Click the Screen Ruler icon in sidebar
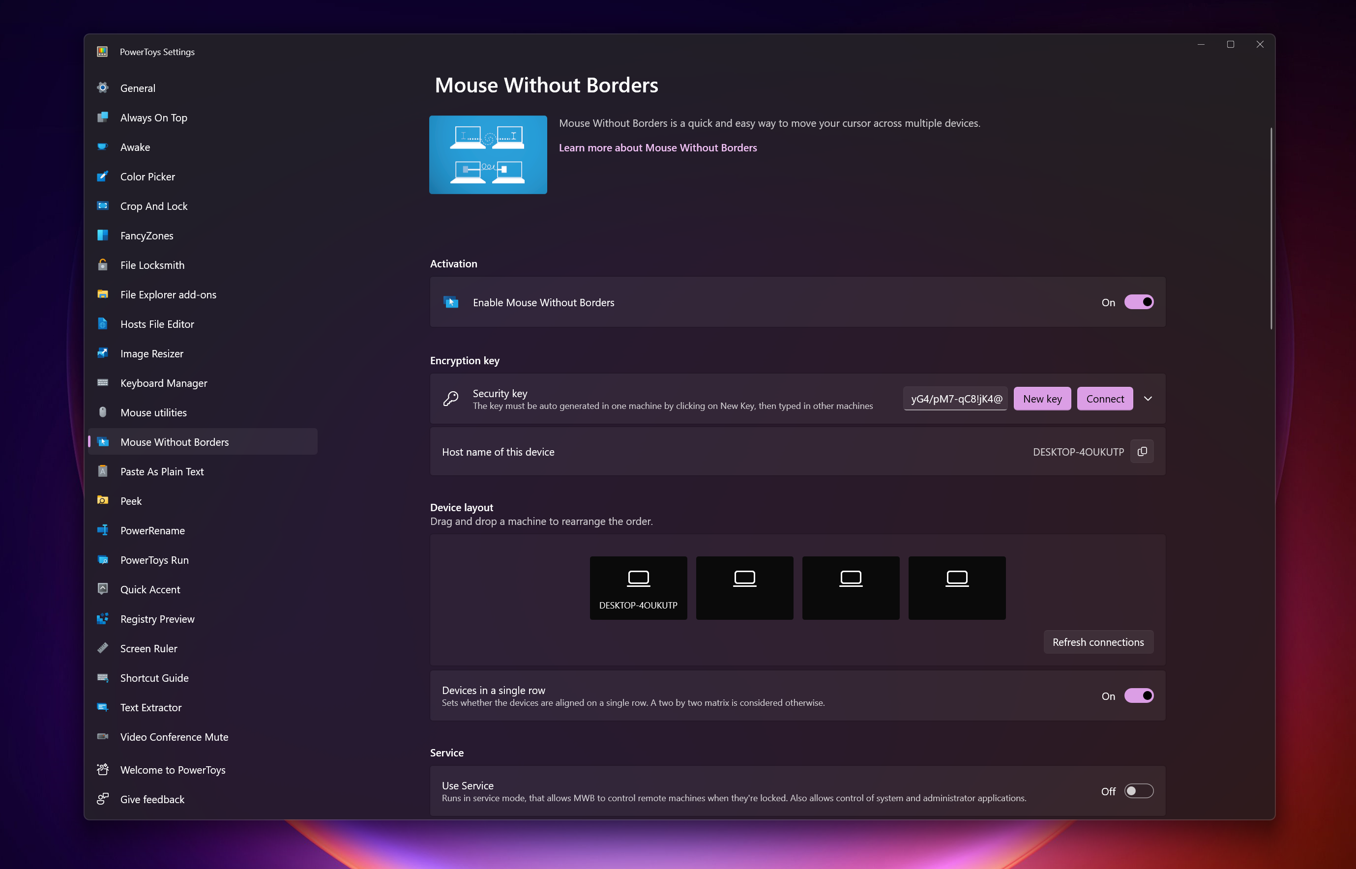This screenshot has height=869, width=1356. pos(103,648)
